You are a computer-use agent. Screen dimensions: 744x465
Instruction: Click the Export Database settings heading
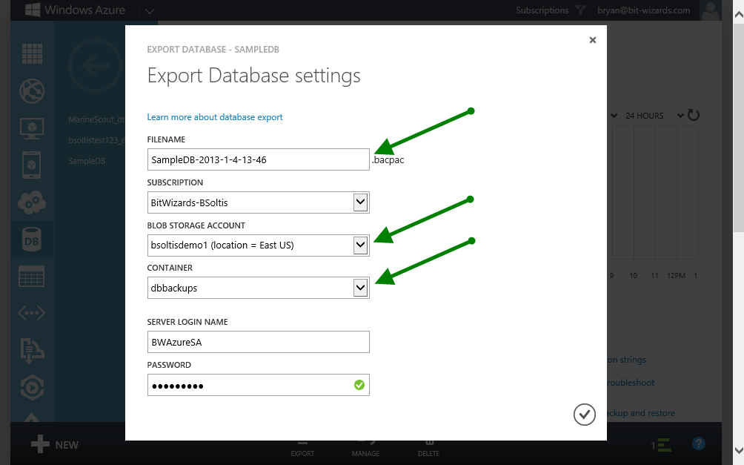point(254,76)
